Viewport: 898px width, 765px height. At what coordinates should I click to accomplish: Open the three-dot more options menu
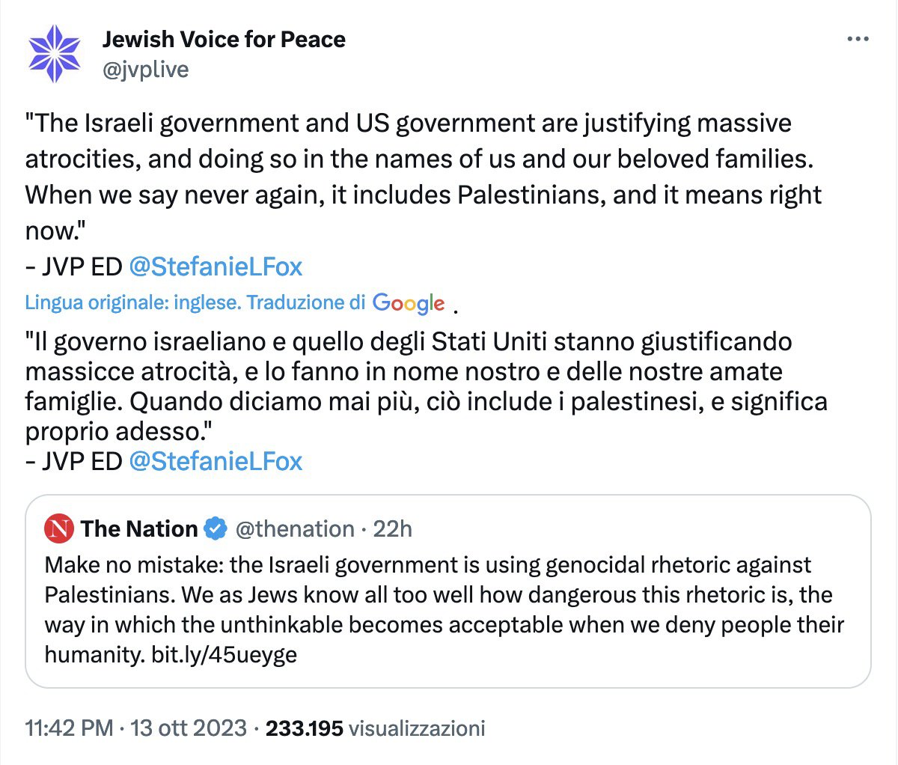point(858,39)
